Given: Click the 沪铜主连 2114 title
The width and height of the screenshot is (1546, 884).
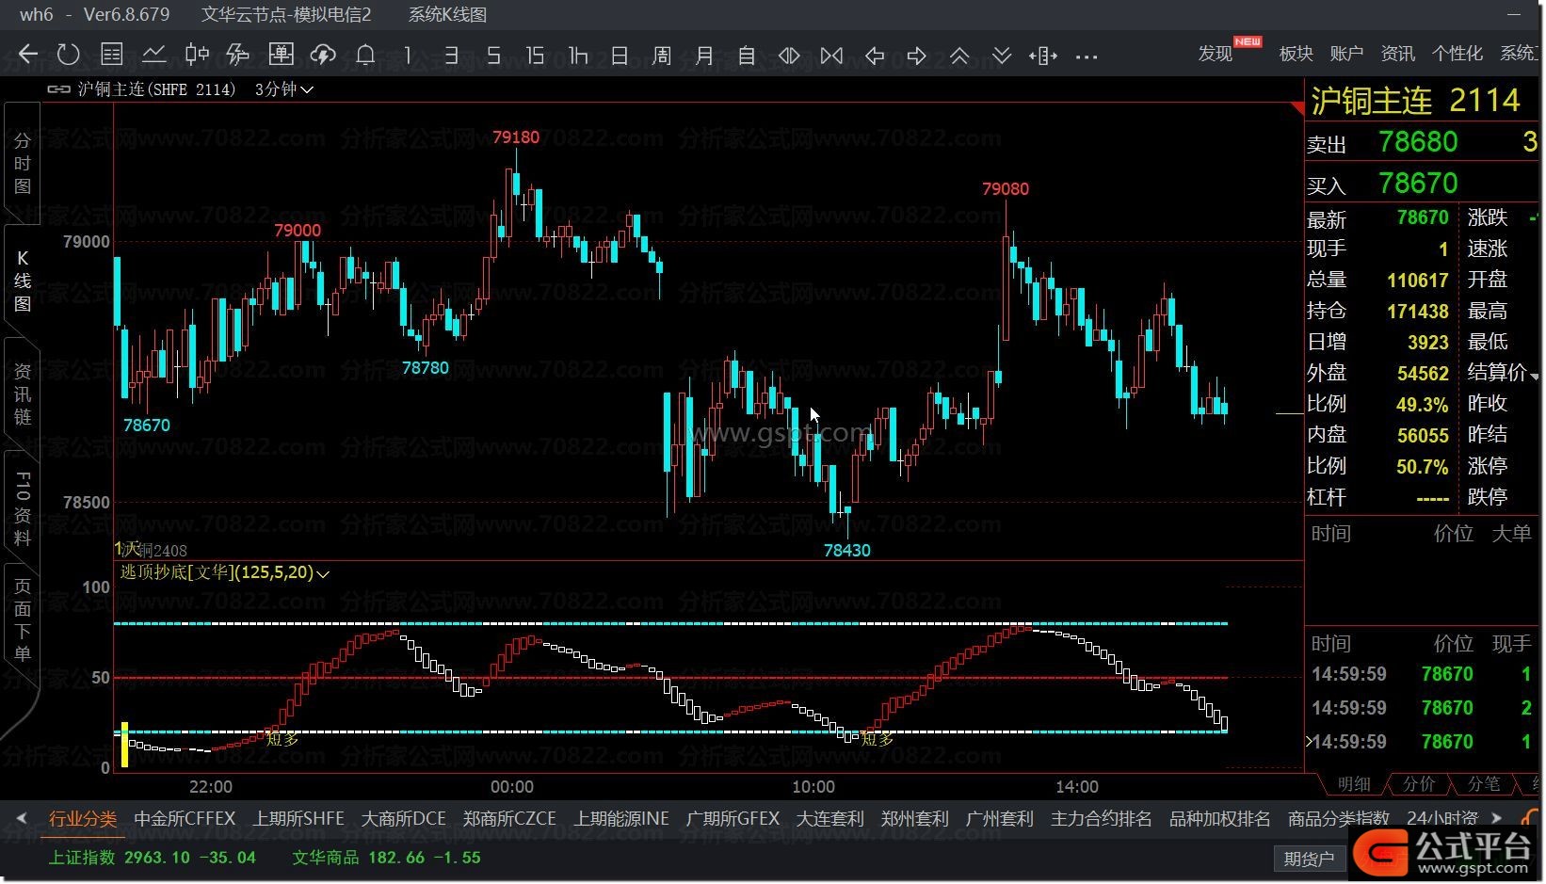Looking at the screenshot, I should [x=1415, y=101].
